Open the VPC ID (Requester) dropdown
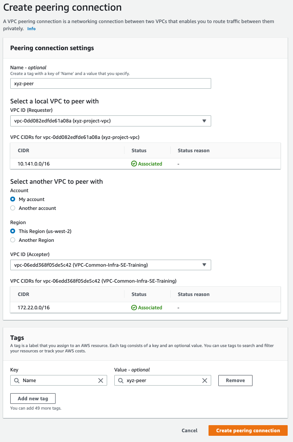The image size is (293, 442). tap(205, 121)
